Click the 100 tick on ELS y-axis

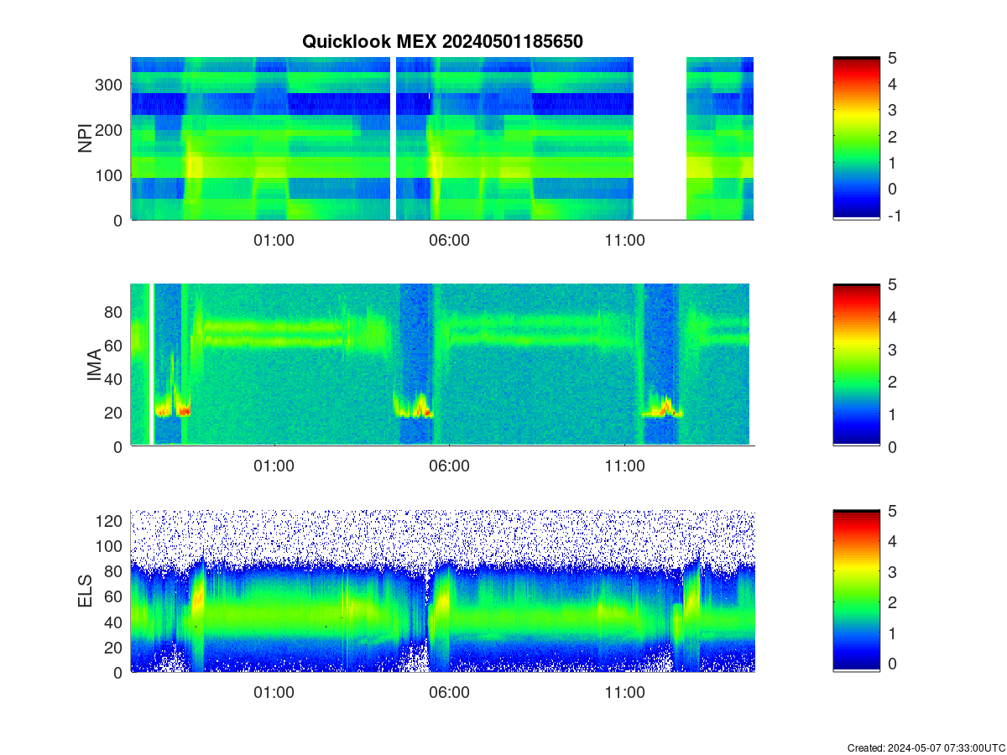(x=110, y=546)
